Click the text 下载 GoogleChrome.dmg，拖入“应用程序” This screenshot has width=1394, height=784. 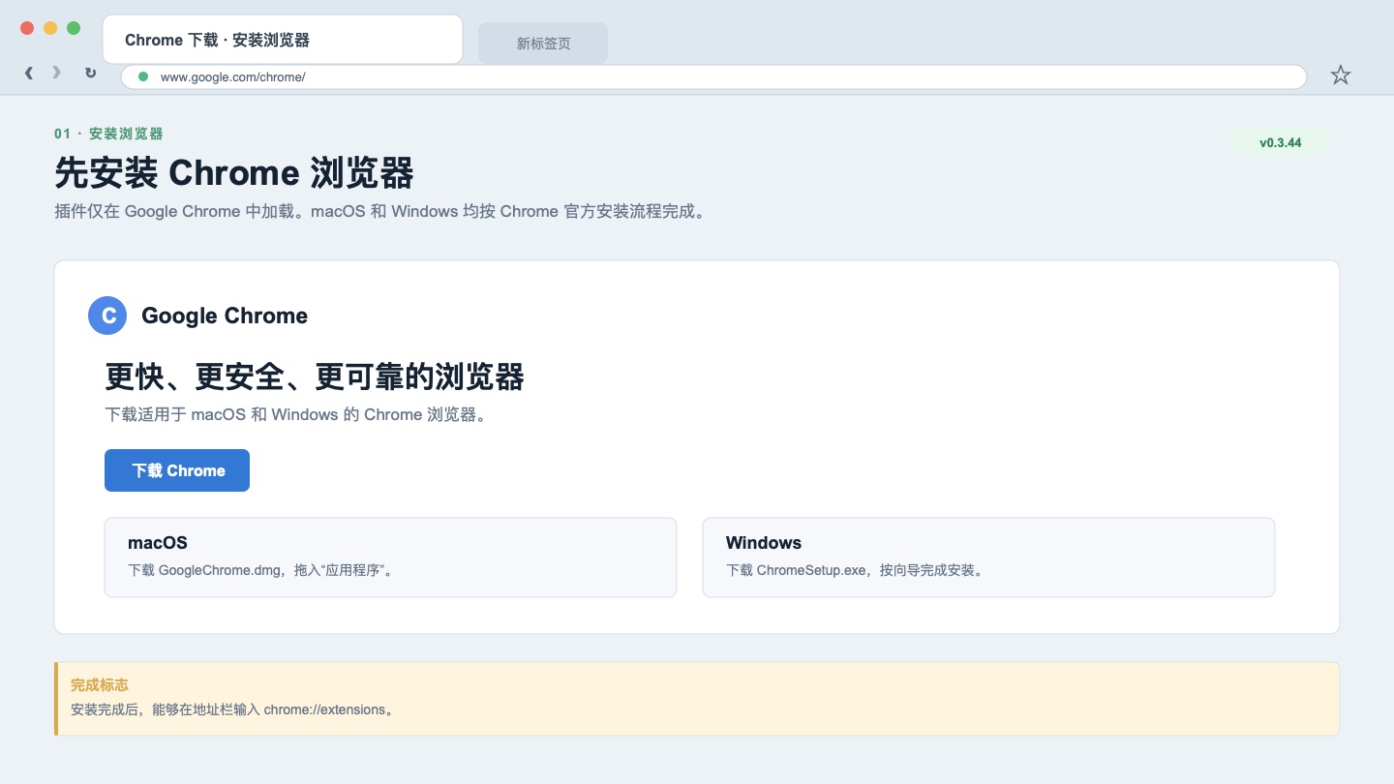(x=262, y=570)
